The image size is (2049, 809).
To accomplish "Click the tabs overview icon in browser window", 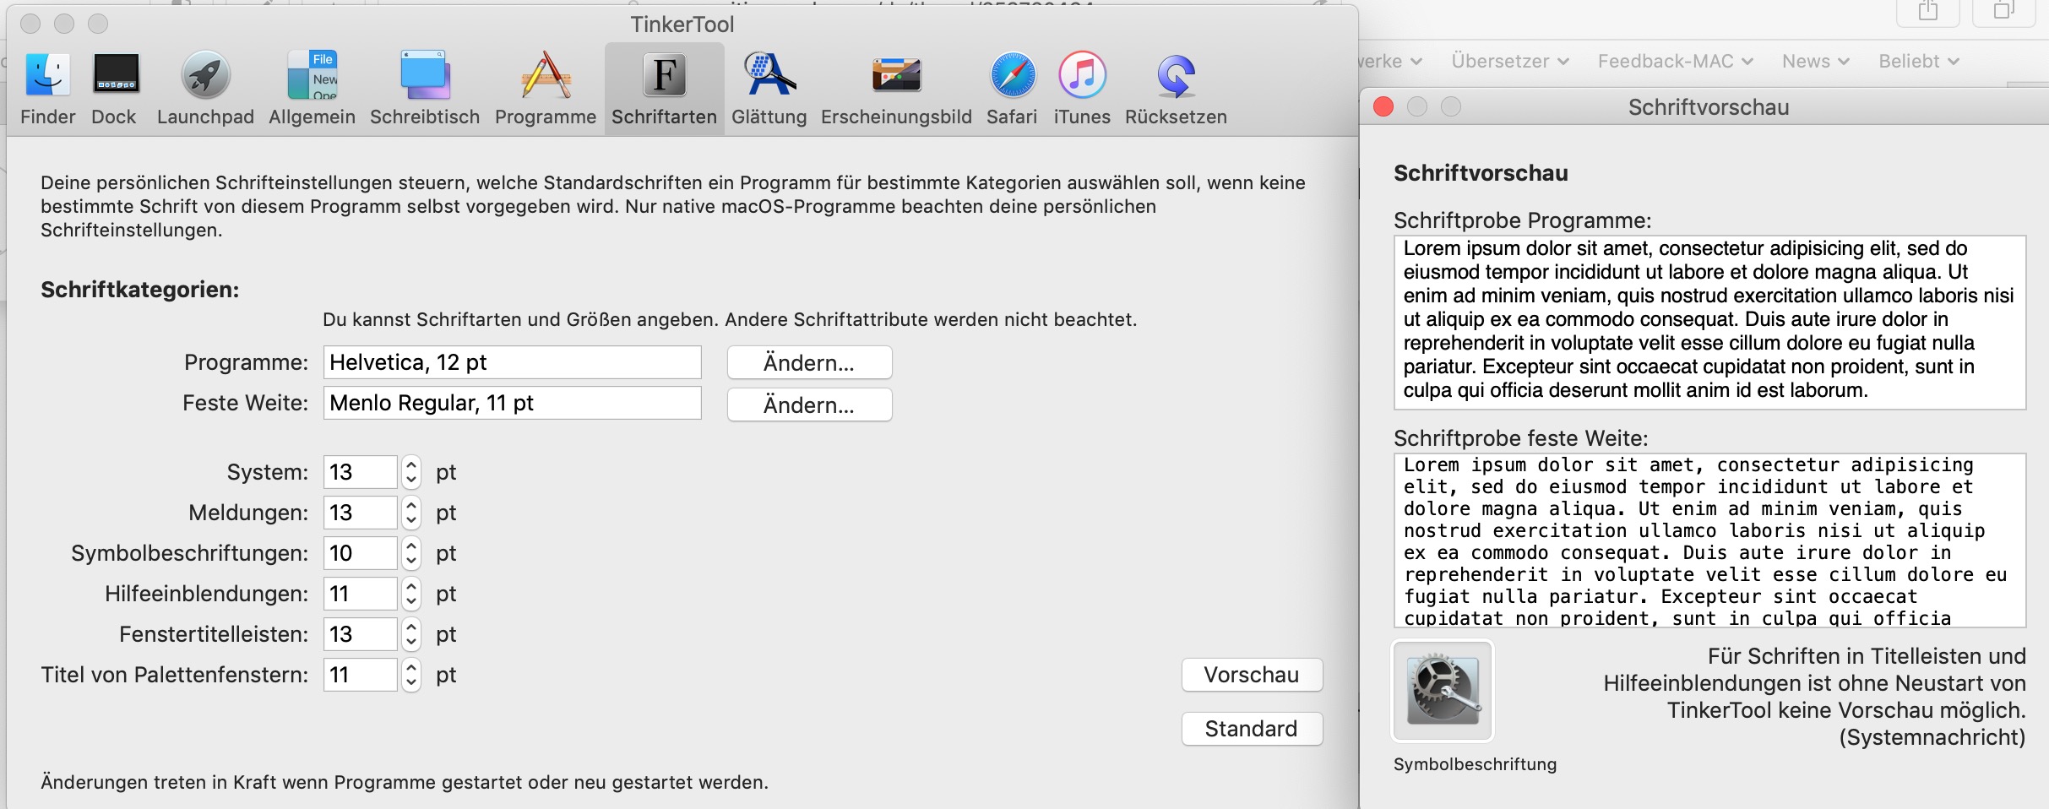I will [x=2003, y=12].
